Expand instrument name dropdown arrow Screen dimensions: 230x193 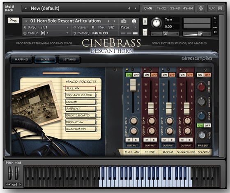[x=26, y=21]
